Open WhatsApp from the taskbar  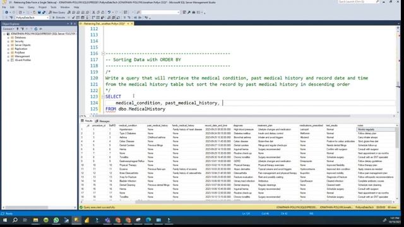[56, 220]
